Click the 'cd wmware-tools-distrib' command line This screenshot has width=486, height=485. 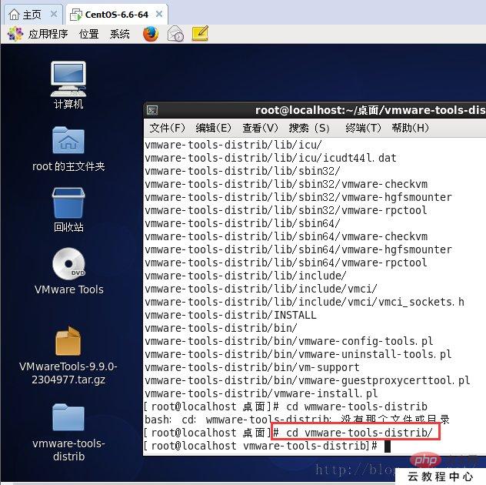(286, 406)
